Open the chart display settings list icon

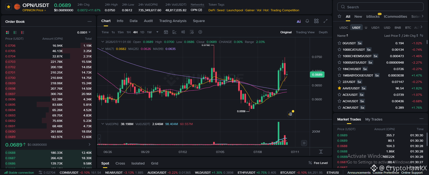pyautogui.click(x=192, y=32)
